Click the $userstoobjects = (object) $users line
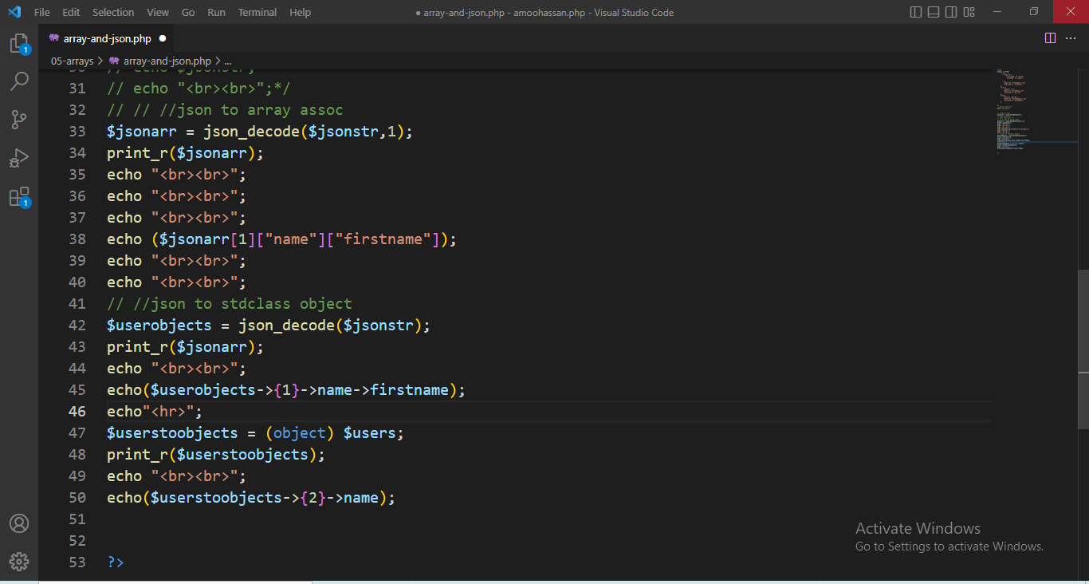 256,433
